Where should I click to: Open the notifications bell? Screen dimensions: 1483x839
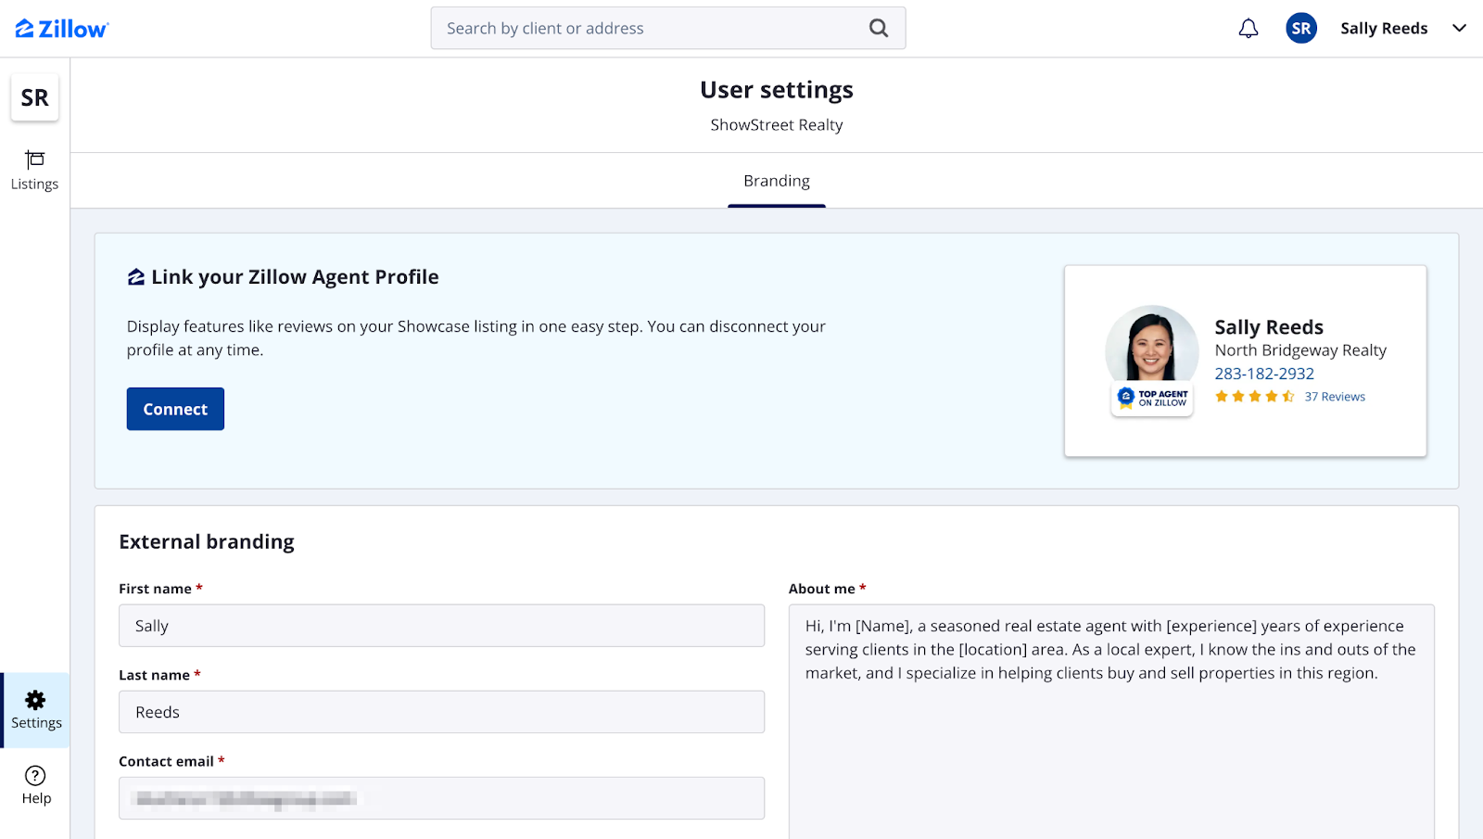coord(1249,29)
